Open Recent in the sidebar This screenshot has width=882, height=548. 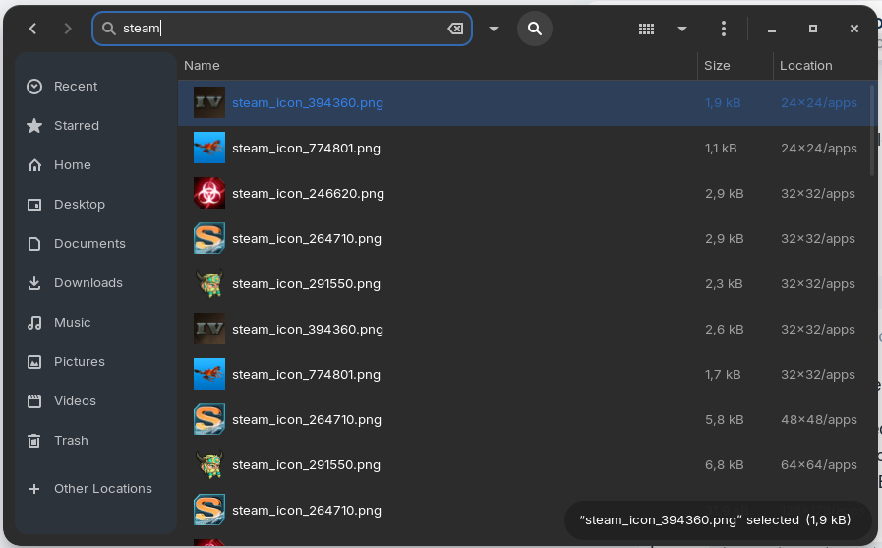pyautogui.click(x=76, y=87)
